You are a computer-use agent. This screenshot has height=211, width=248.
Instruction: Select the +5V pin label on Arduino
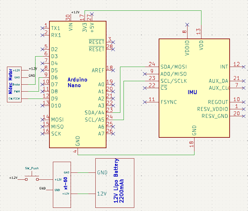coord(92,27)
